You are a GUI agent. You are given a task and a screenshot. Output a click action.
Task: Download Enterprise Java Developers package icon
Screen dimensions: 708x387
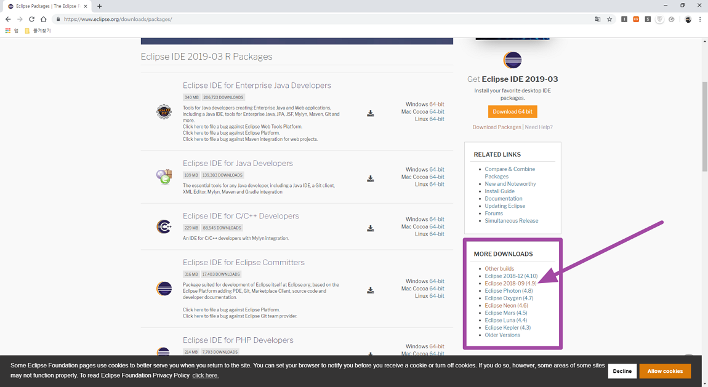point(370,113)
